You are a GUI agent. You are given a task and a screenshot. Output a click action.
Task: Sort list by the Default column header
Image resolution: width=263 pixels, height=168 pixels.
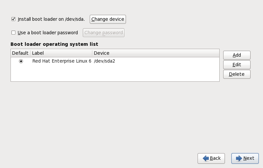click(x=20, y=53)
